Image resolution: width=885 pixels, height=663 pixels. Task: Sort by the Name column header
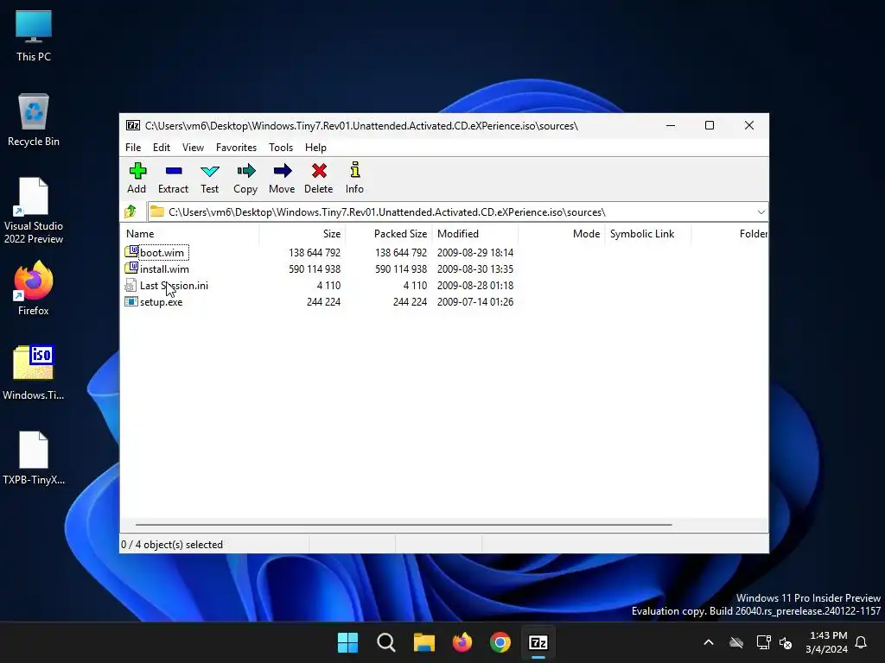click(189, 233)
